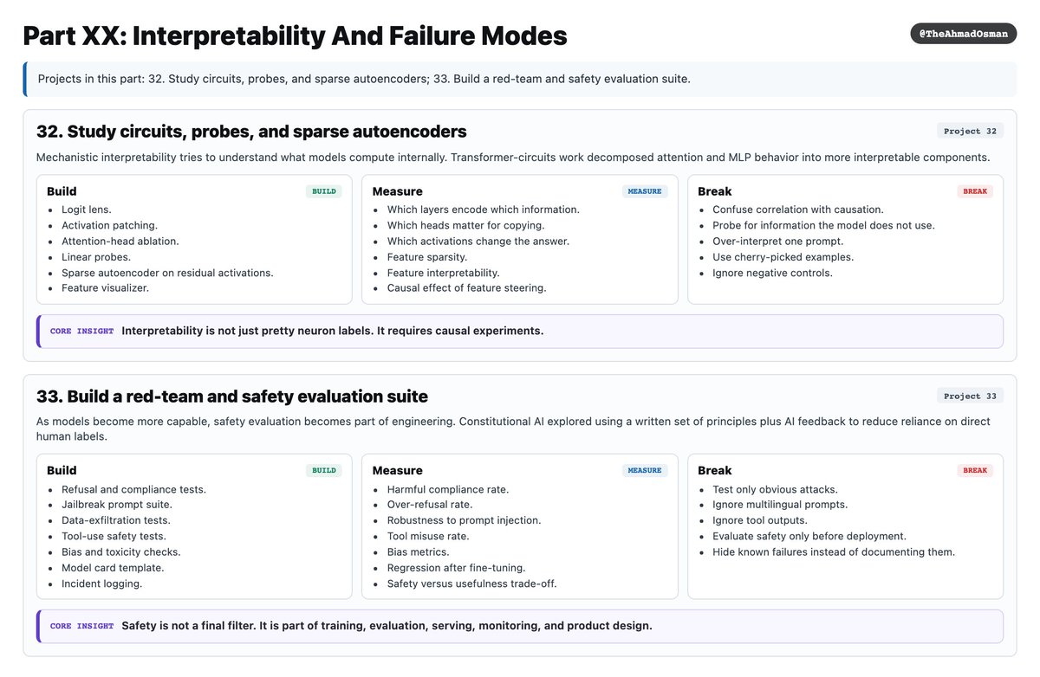Click the BUILD tag in Project 33
1040x677 pixels.
click(324, 470)
